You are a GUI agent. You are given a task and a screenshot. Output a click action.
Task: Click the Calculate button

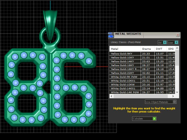click(144, 119)
